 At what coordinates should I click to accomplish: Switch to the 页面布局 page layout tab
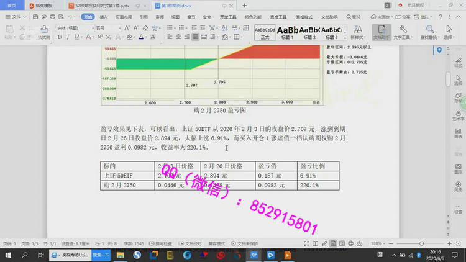(x=123, y=17)
